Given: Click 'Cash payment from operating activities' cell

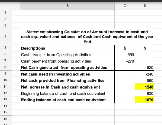Looking at the screenshot, I should click(x=67, y=61).
